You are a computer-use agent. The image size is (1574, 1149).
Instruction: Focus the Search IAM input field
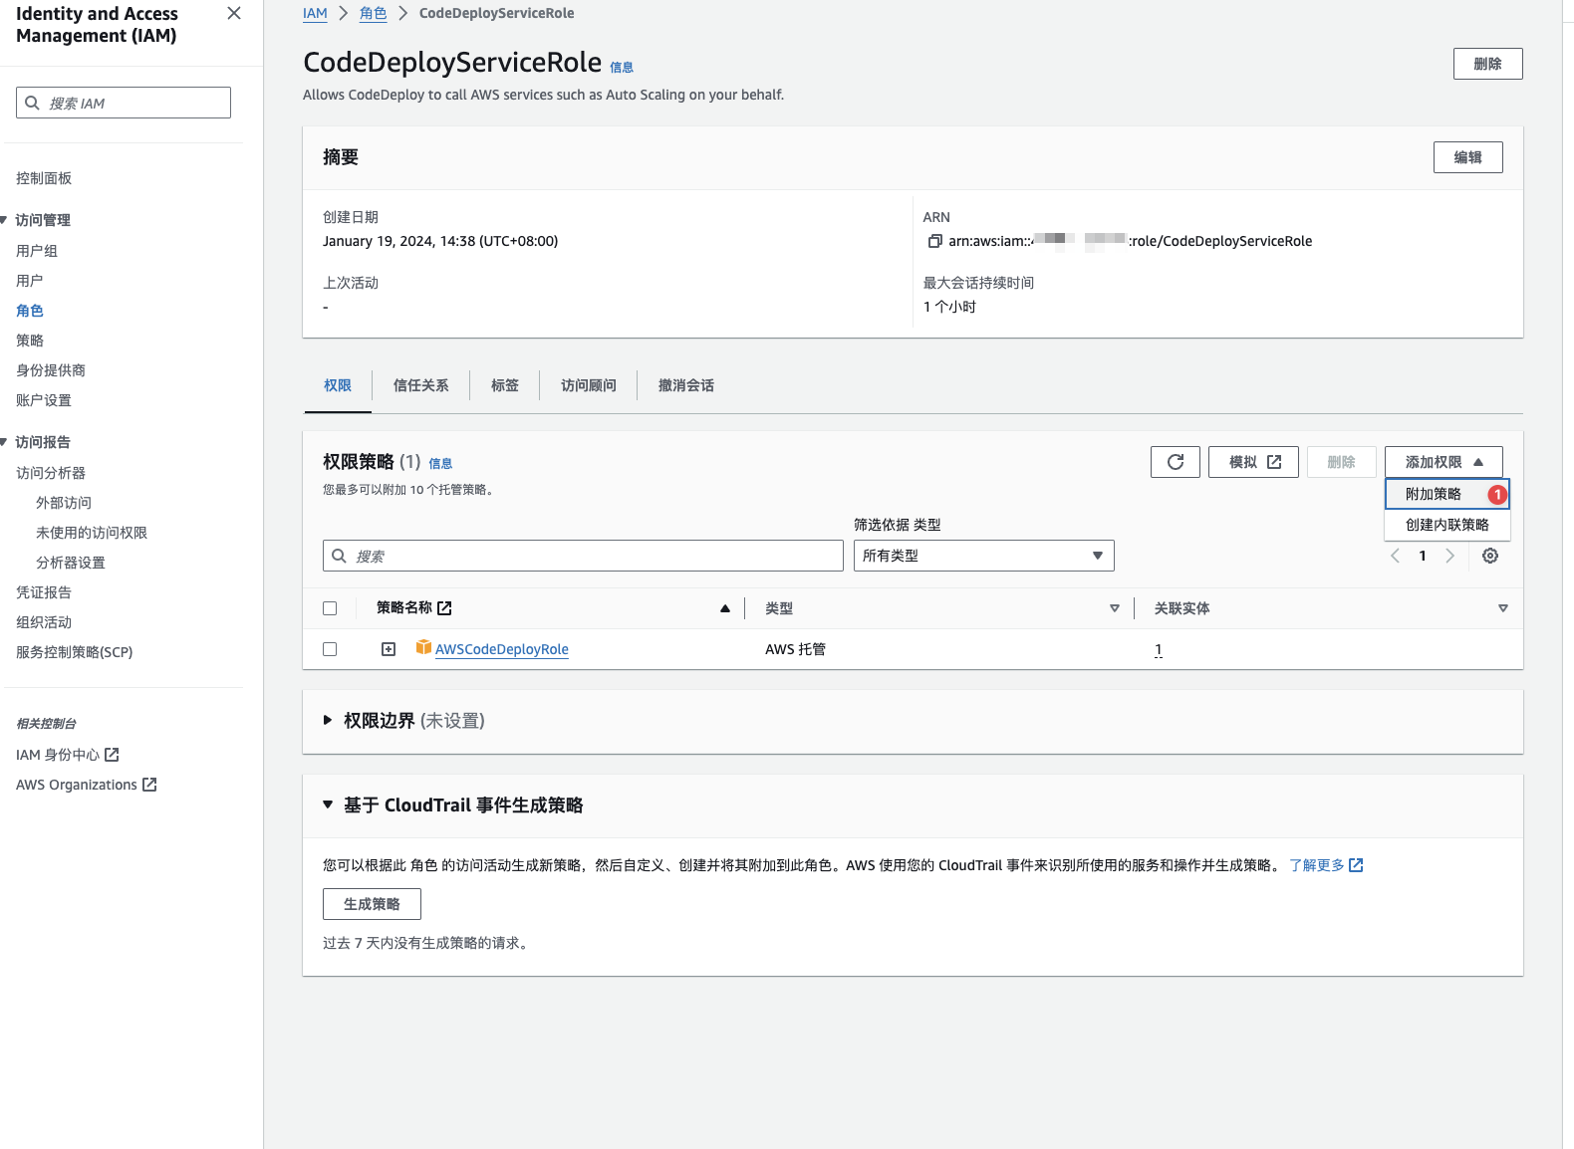point(124,103)
